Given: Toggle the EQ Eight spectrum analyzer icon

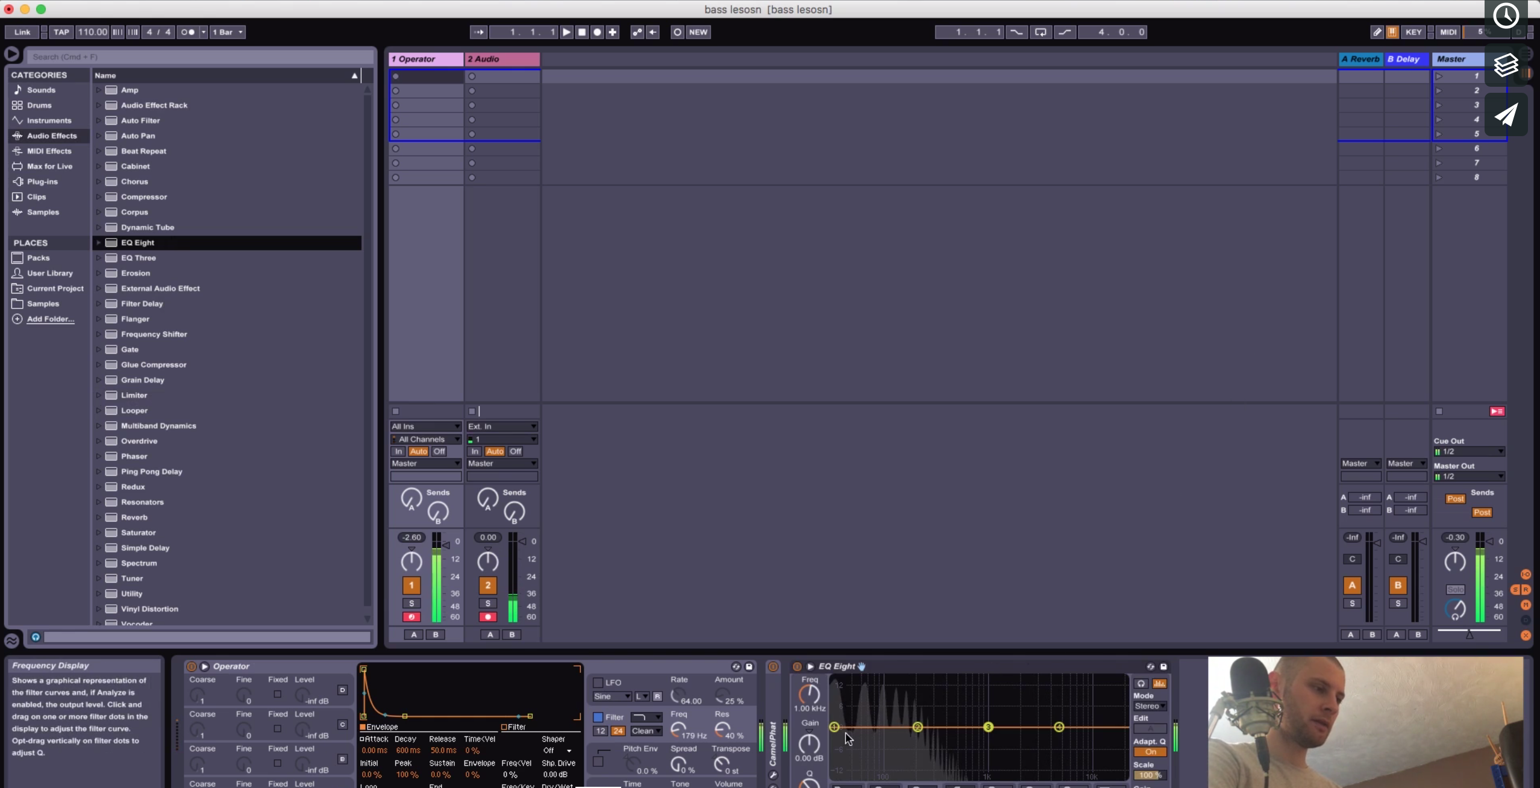Looking at the screenshot, I should pyautogui.click(x=1159, y=683).
